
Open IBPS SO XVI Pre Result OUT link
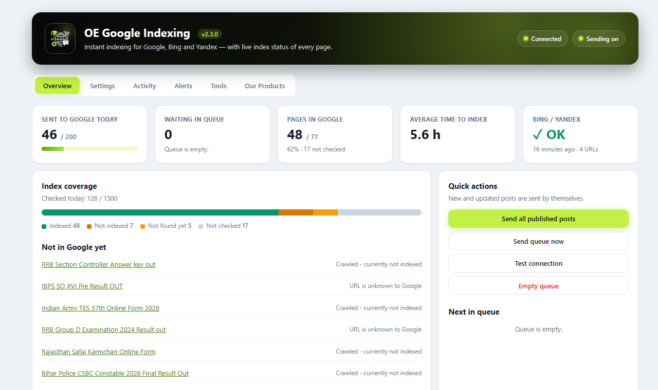pyautogui.click(x=82, y=286)
